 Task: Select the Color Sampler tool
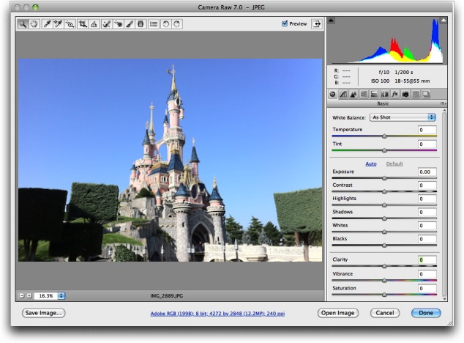point(58,24)
